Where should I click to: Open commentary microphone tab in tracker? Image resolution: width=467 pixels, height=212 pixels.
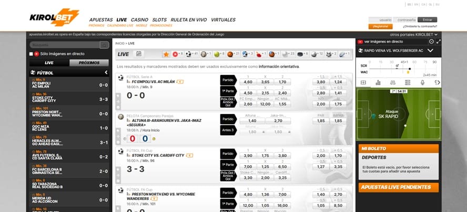tap(422, 82)
